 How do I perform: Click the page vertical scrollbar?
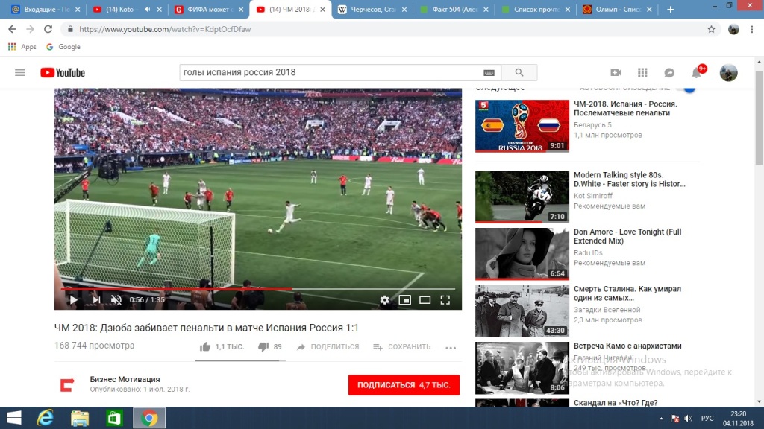759,118
